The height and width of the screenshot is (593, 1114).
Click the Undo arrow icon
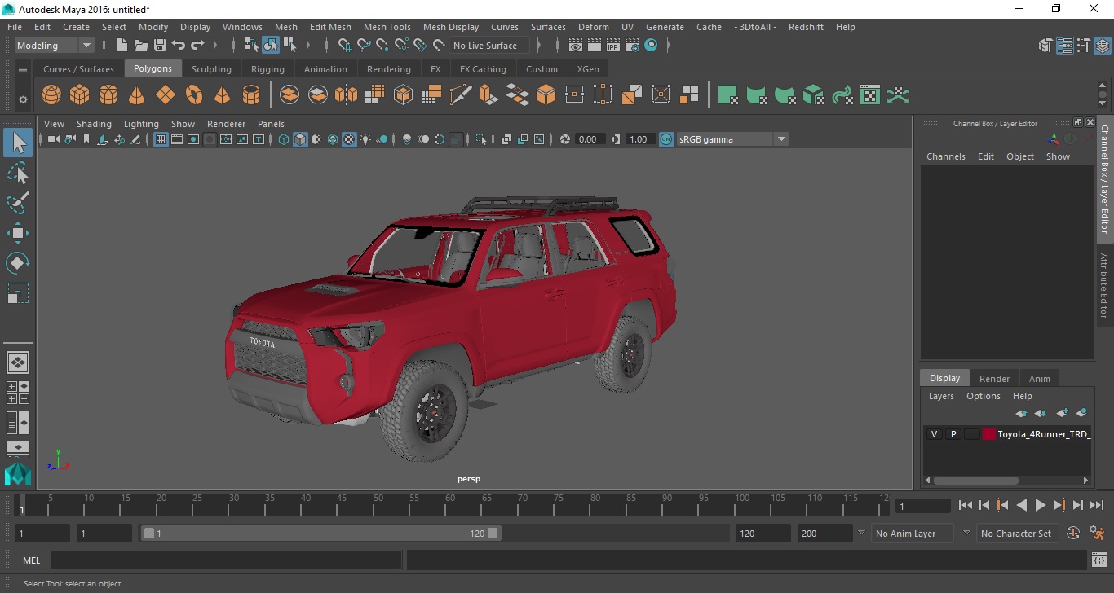[179, 46]
